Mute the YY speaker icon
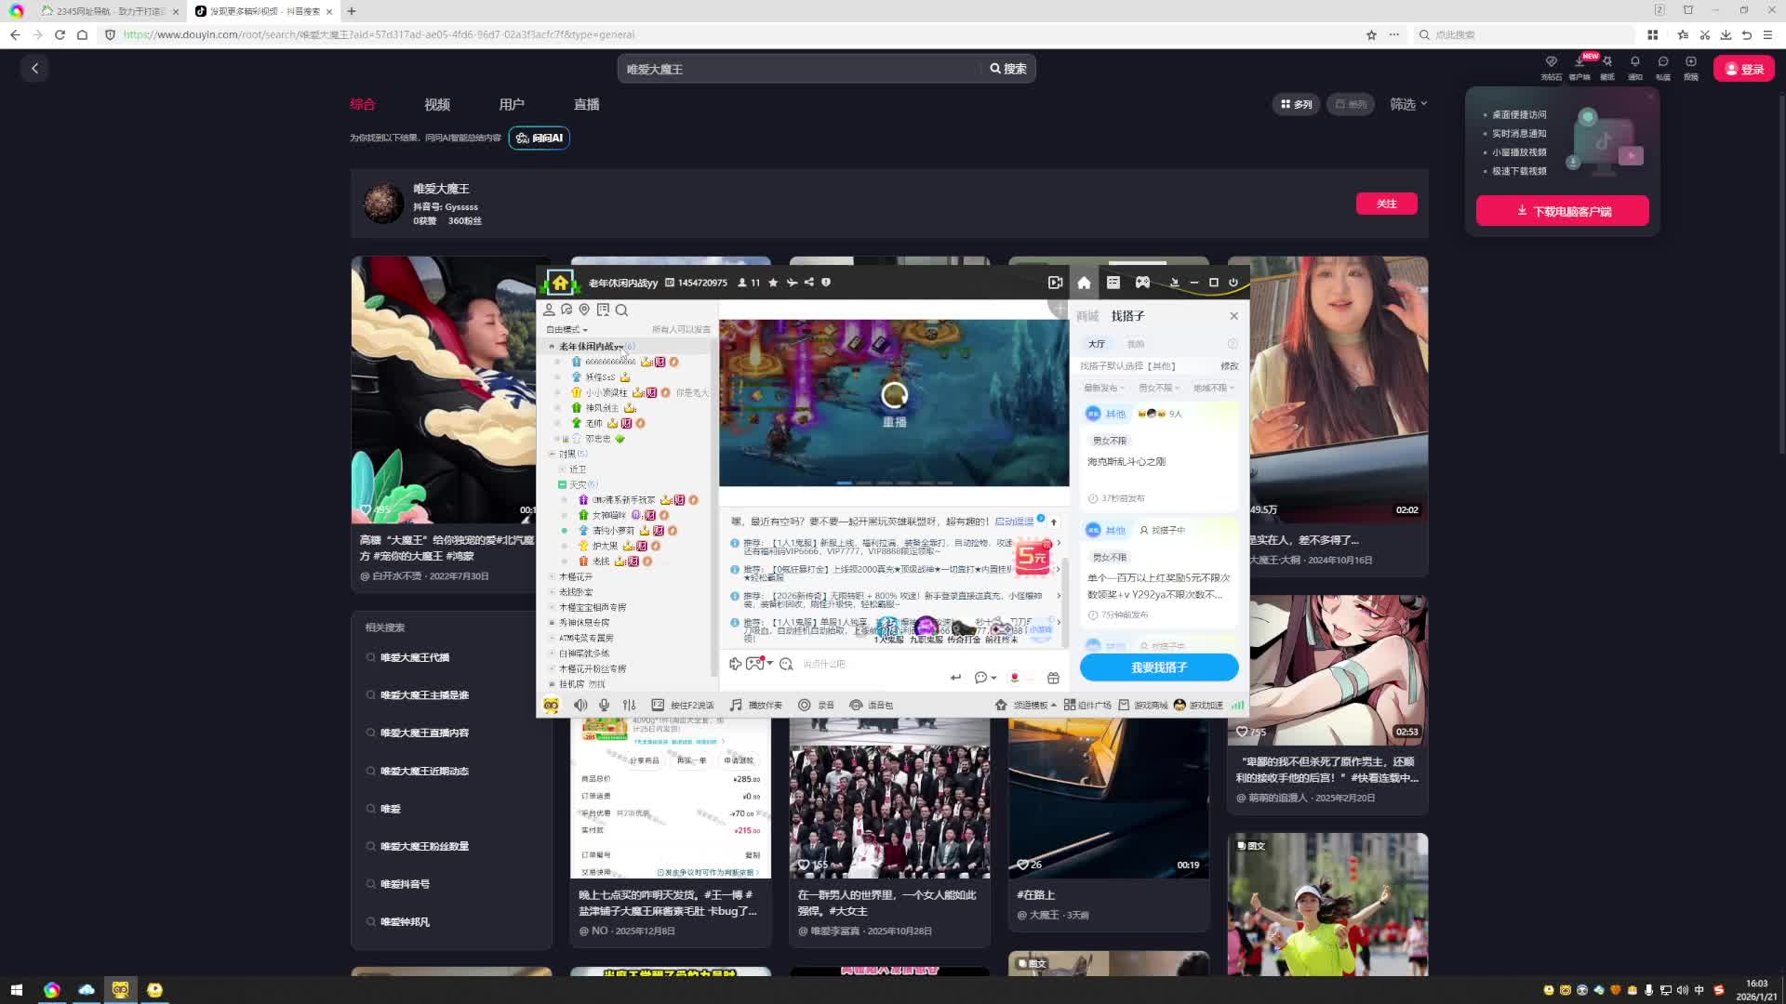The width and height of the screenshot is (1786, 1004). click(x=580, y=706)
